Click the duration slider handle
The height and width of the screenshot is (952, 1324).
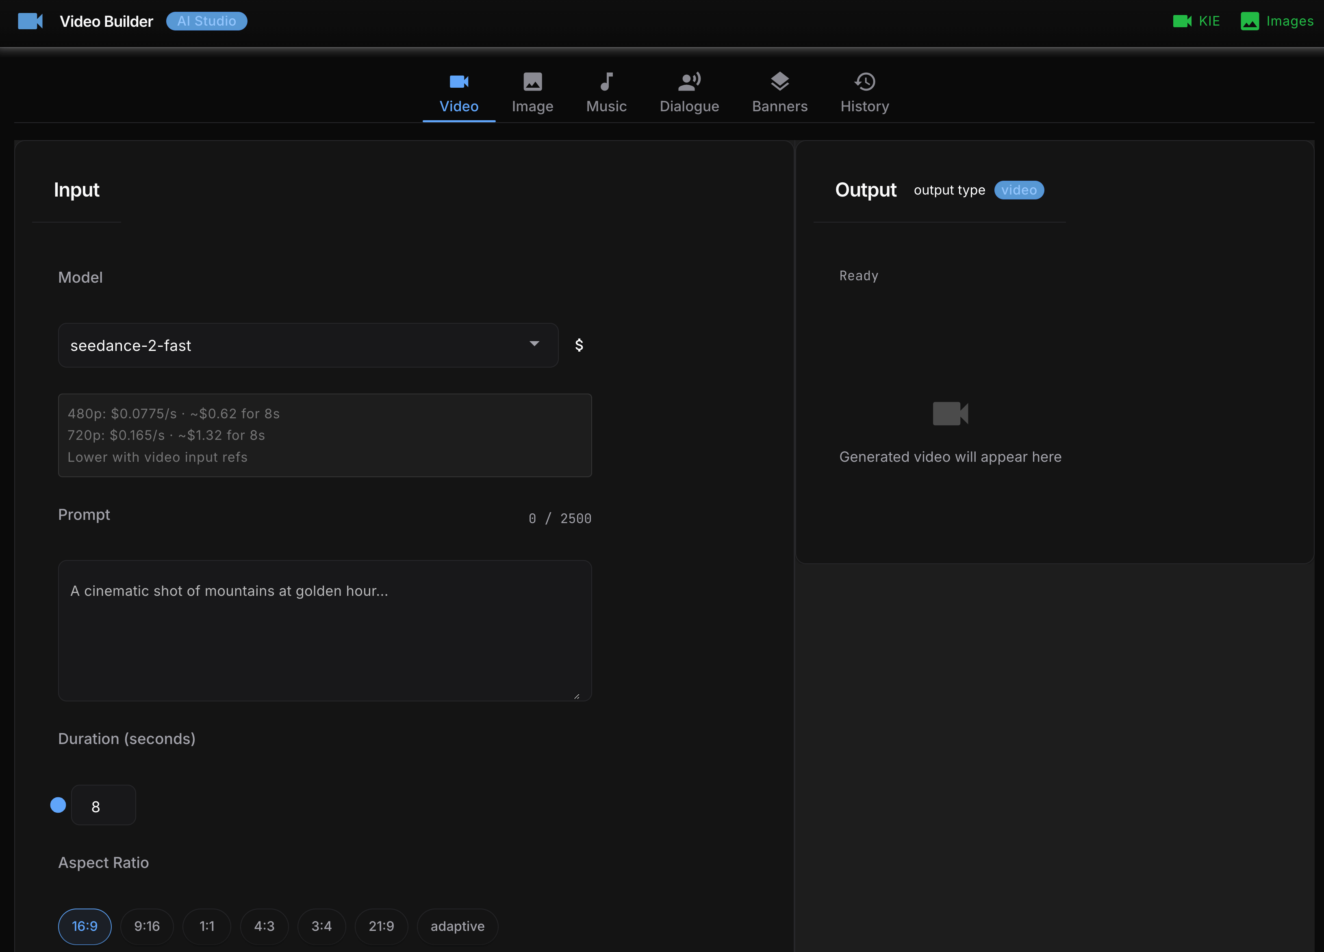click(58, 805)
